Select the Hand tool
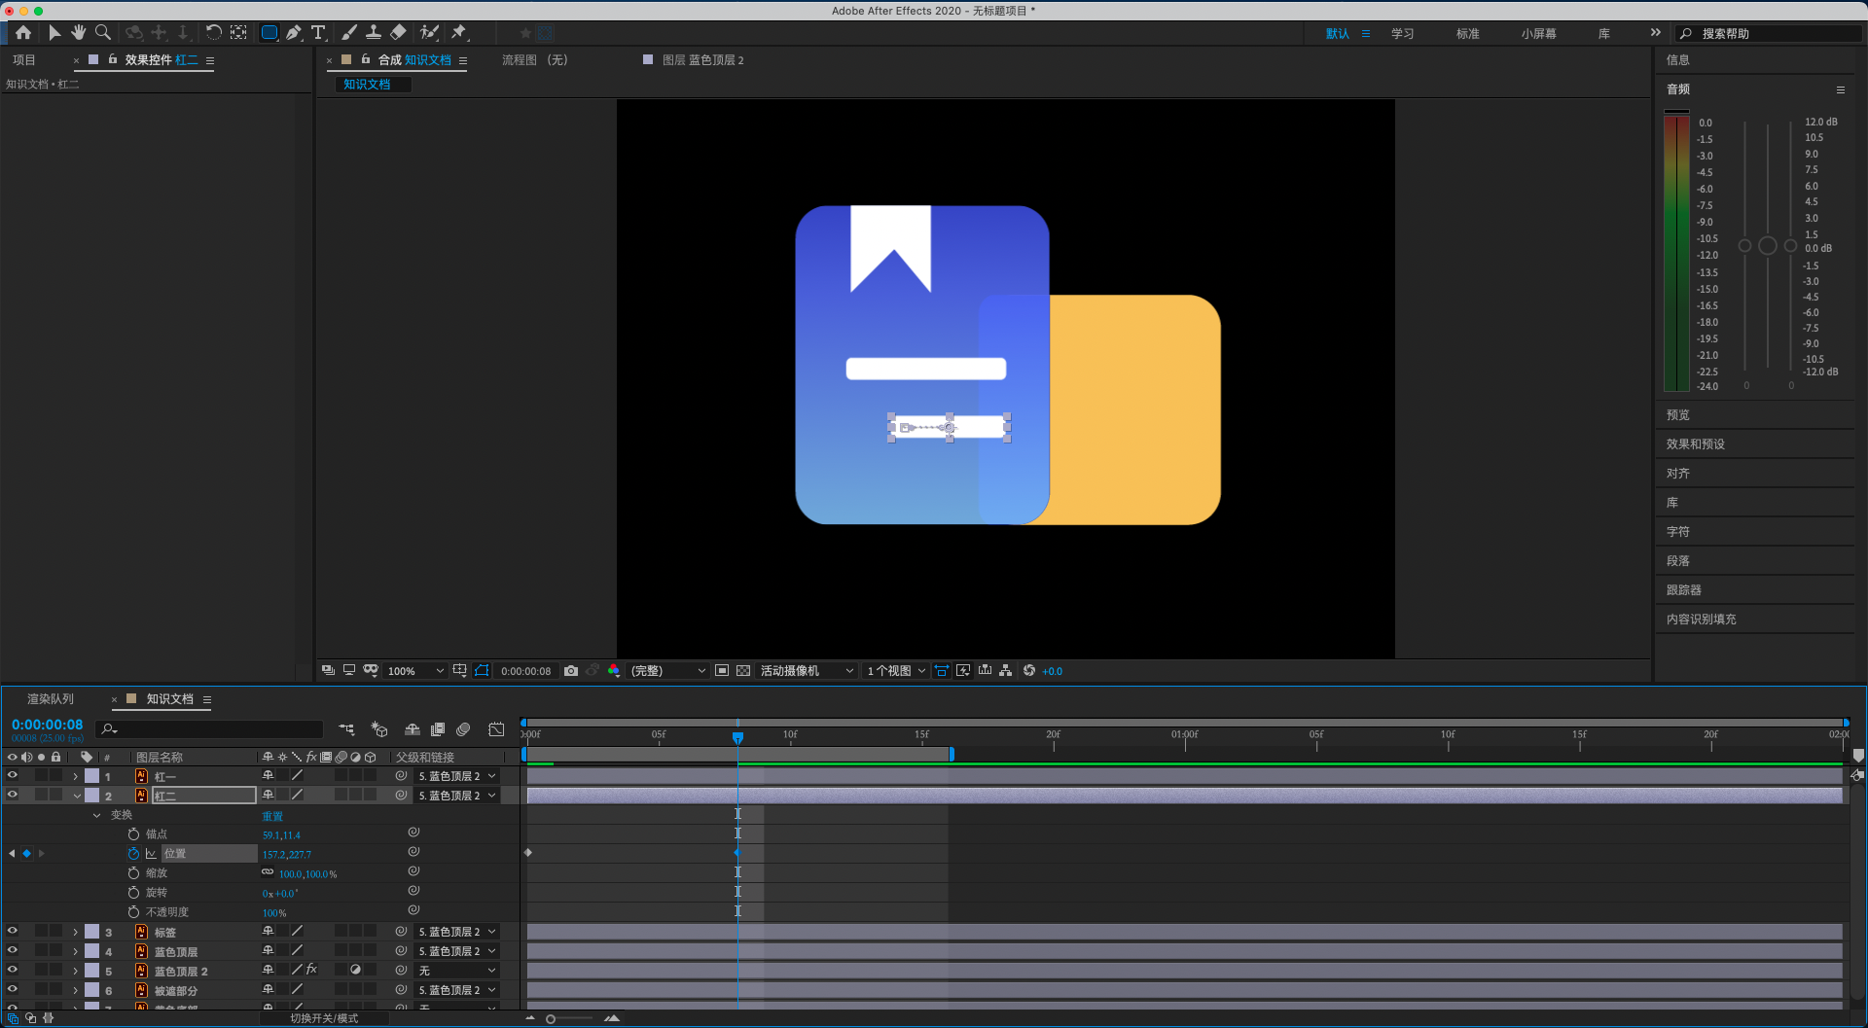The height and width of the screenshot is (1028, 1868). (78, 32)
